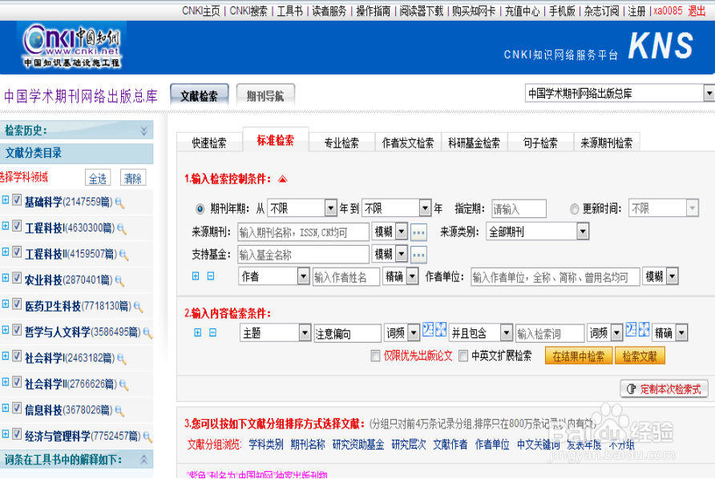Enable the 仅限优先出版论文 checkbox
The width and height of the screenshot is (715, 479).
coord(375,356)
